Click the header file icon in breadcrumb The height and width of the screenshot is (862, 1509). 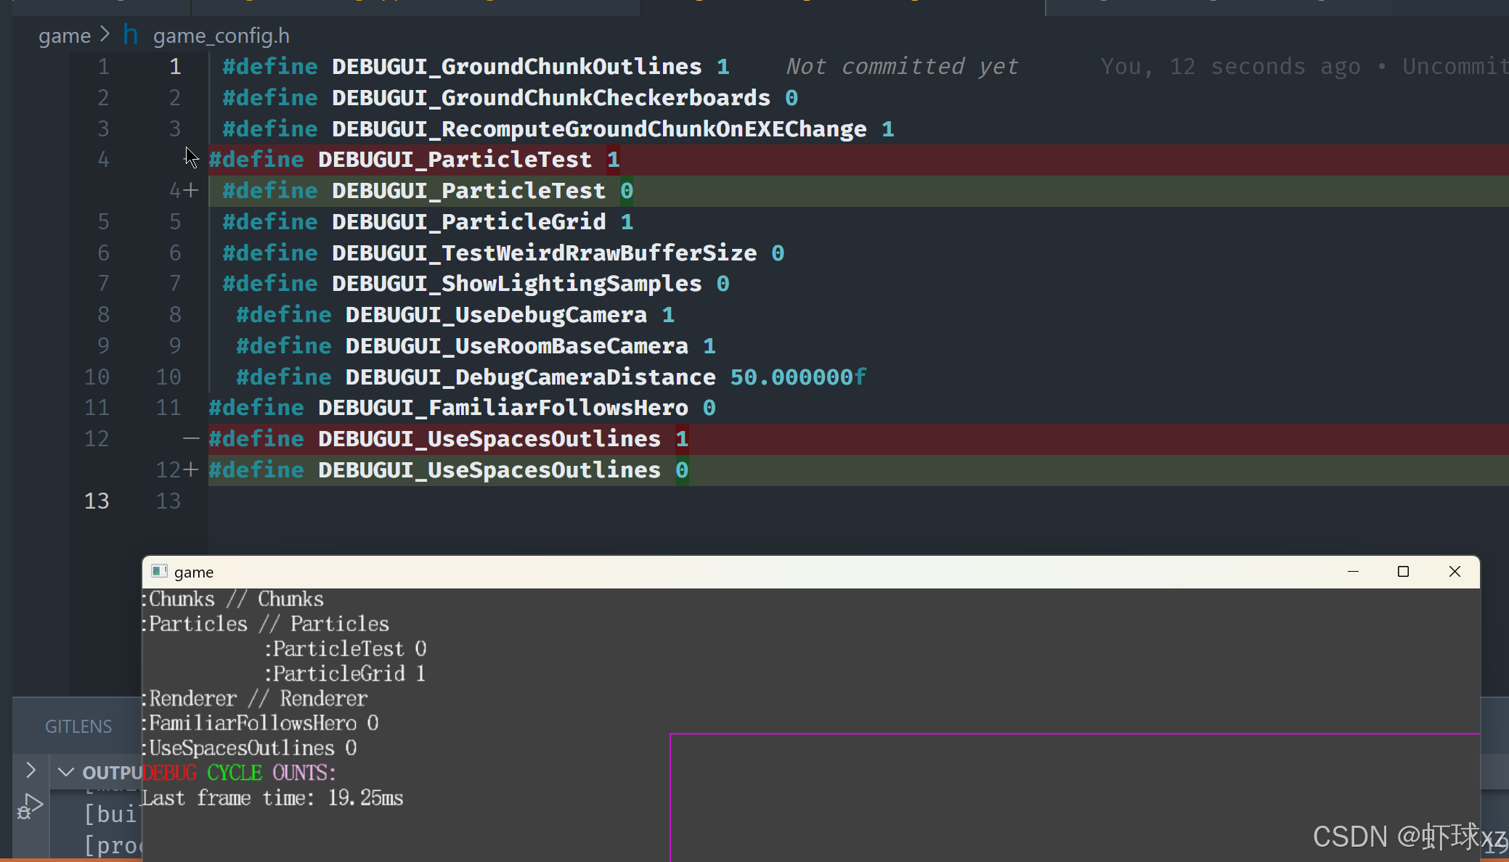[131, 35]
